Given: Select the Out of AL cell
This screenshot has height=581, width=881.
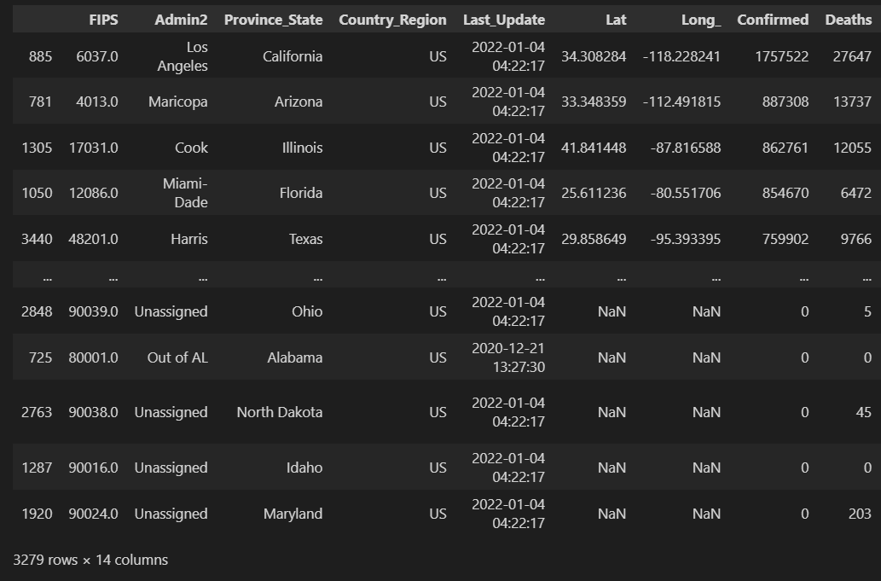Looking at the screenshot, I should point(177,357).
